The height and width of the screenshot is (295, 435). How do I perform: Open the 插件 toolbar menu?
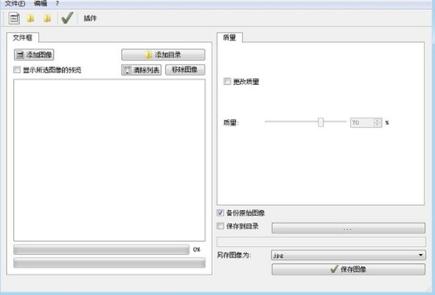point(90,18)
